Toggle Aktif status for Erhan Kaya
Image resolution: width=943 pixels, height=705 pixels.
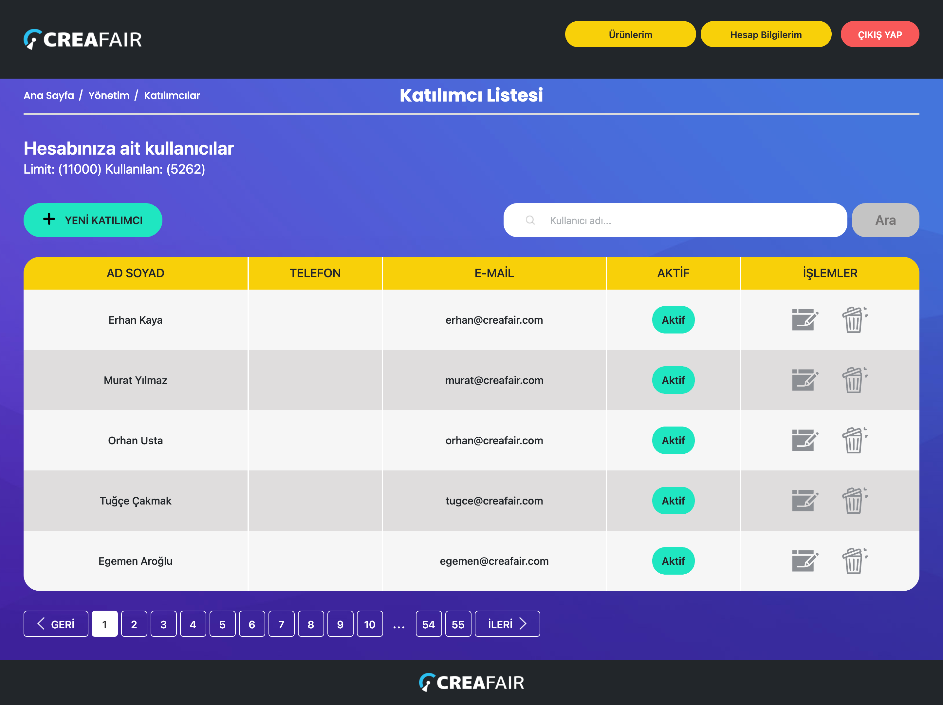(x=673, y=319)
